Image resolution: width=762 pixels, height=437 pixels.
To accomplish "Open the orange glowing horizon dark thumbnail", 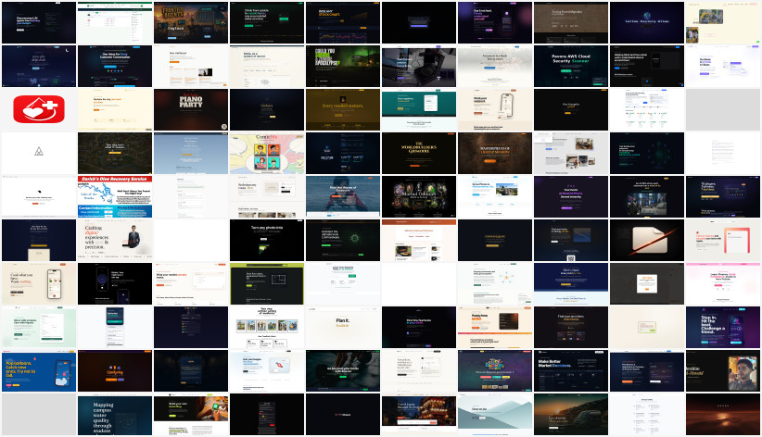I will 723,415.
